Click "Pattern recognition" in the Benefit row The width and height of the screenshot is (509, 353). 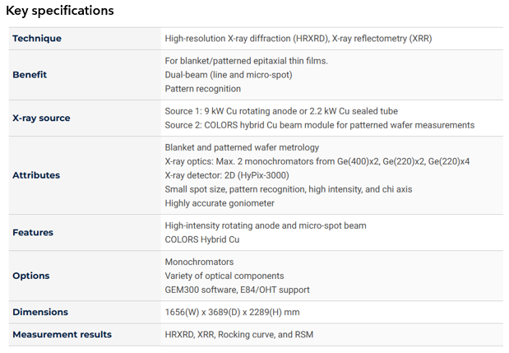tap(203, 89)
